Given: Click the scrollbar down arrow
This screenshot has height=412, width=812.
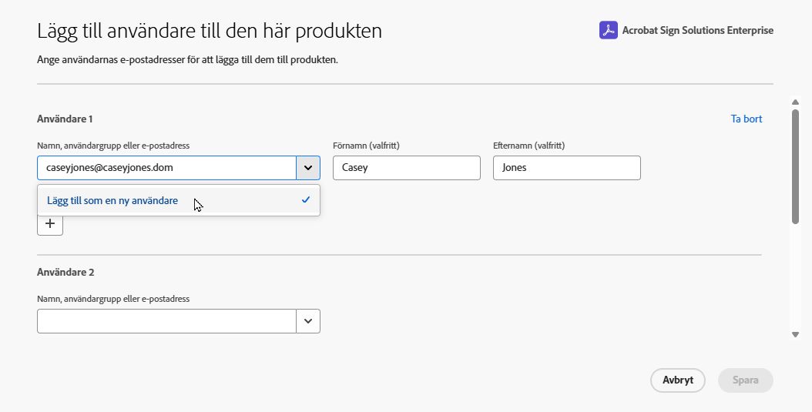Looking at the screenshot, I should [794, 334].
